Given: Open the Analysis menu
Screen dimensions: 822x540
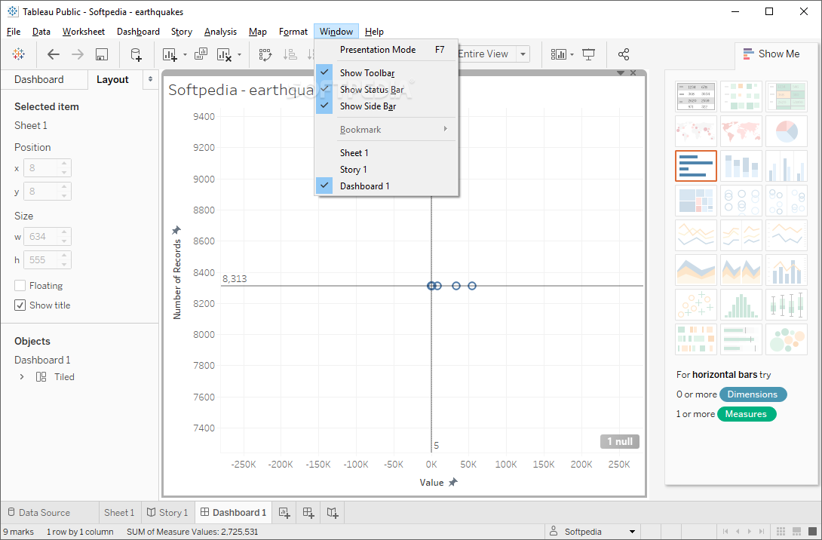Looking at the screenshot, I should [220, 32].
